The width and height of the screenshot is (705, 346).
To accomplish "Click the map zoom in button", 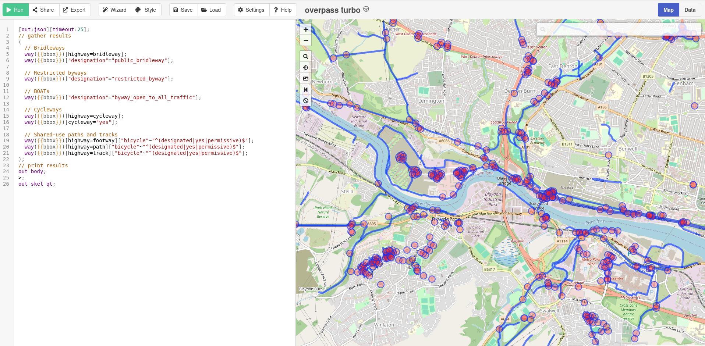I will click(x=305, y=29).
